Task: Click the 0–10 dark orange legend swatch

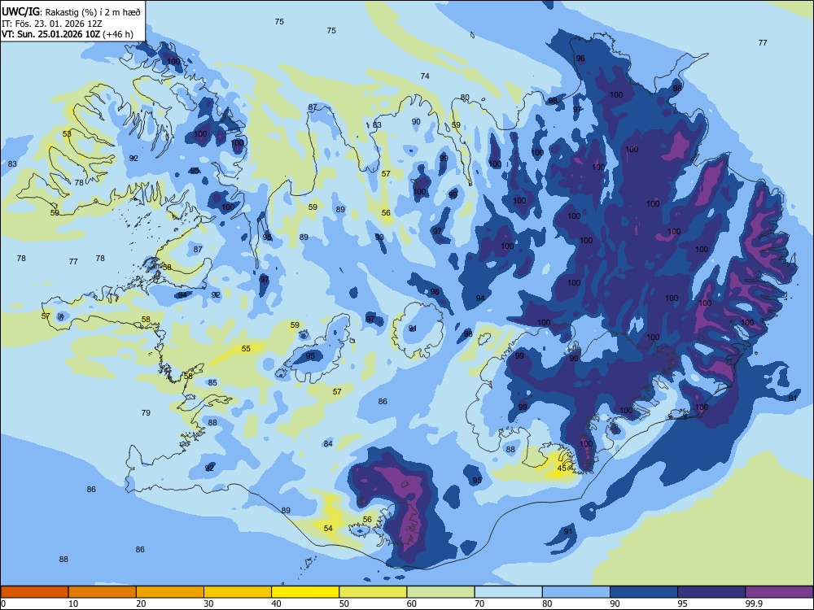Action: [x=34, y=592]
